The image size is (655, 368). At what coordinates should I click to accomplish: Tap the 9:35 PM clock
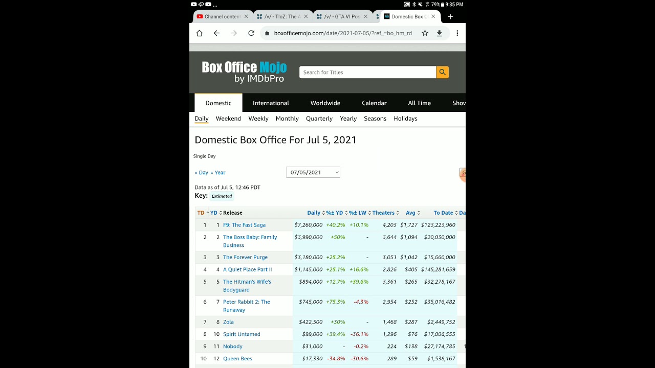click(x=454, y=5)
